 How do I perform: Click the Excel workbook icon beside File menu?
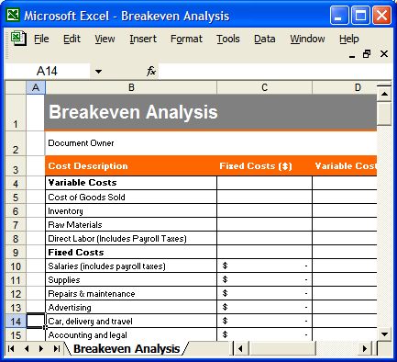click(x=18, y=39)
